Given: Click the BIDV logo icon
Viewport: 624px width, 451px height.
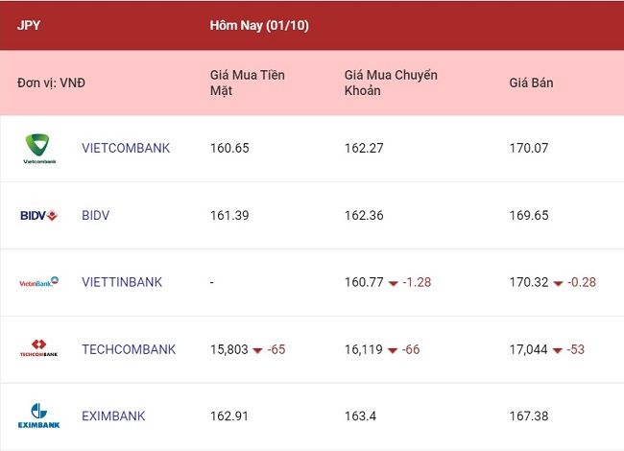Looking at the screenshot, I should [x=39, y=215].
